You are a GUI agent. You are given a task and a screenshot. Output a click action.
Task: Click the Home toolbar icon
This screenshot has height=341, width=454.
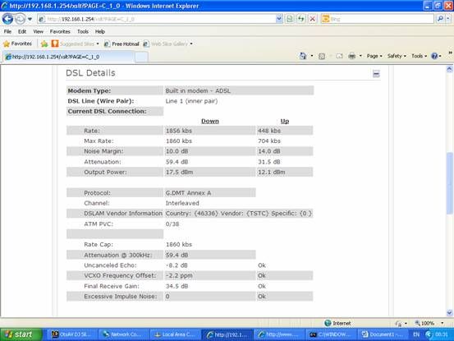pos(303,56)
